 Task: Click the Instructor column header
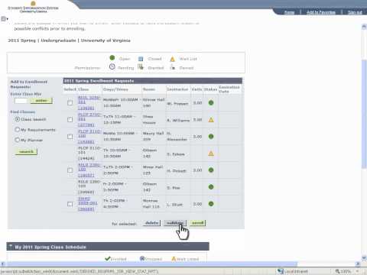177,89
